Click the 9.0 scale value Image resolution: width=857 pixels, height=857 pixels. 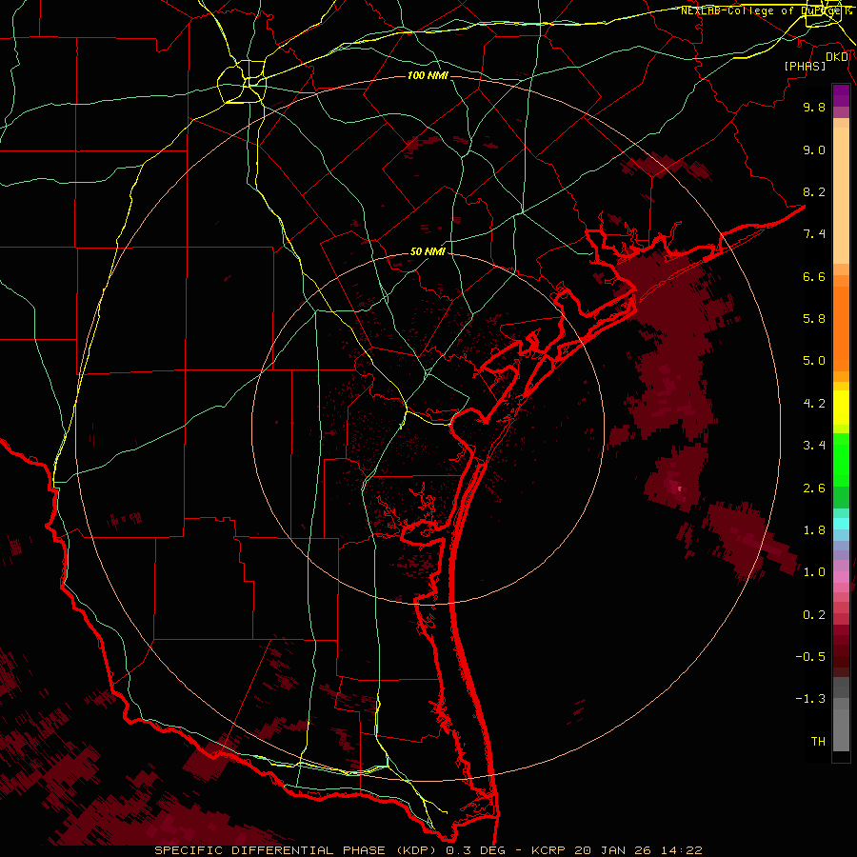pyautogui.click(x=814, y=149)
